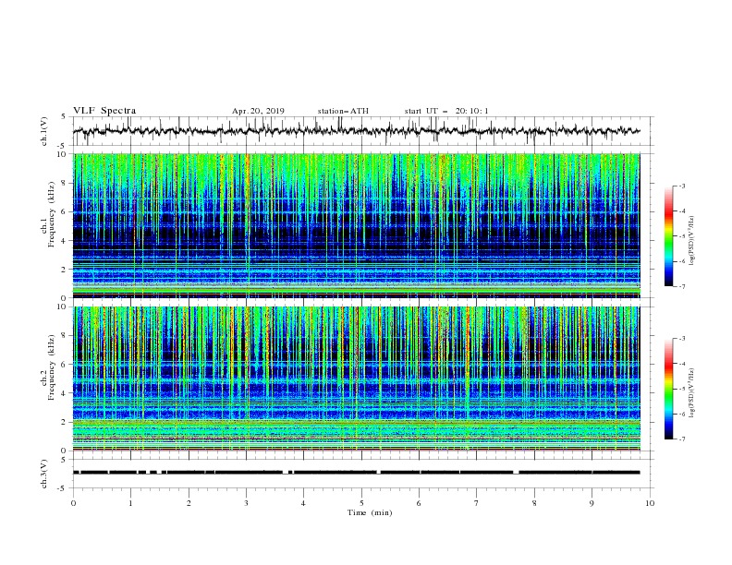Click the date 'Apr. 20, 2019'
The height and width of the screenshot is (565, 732).
258,111
